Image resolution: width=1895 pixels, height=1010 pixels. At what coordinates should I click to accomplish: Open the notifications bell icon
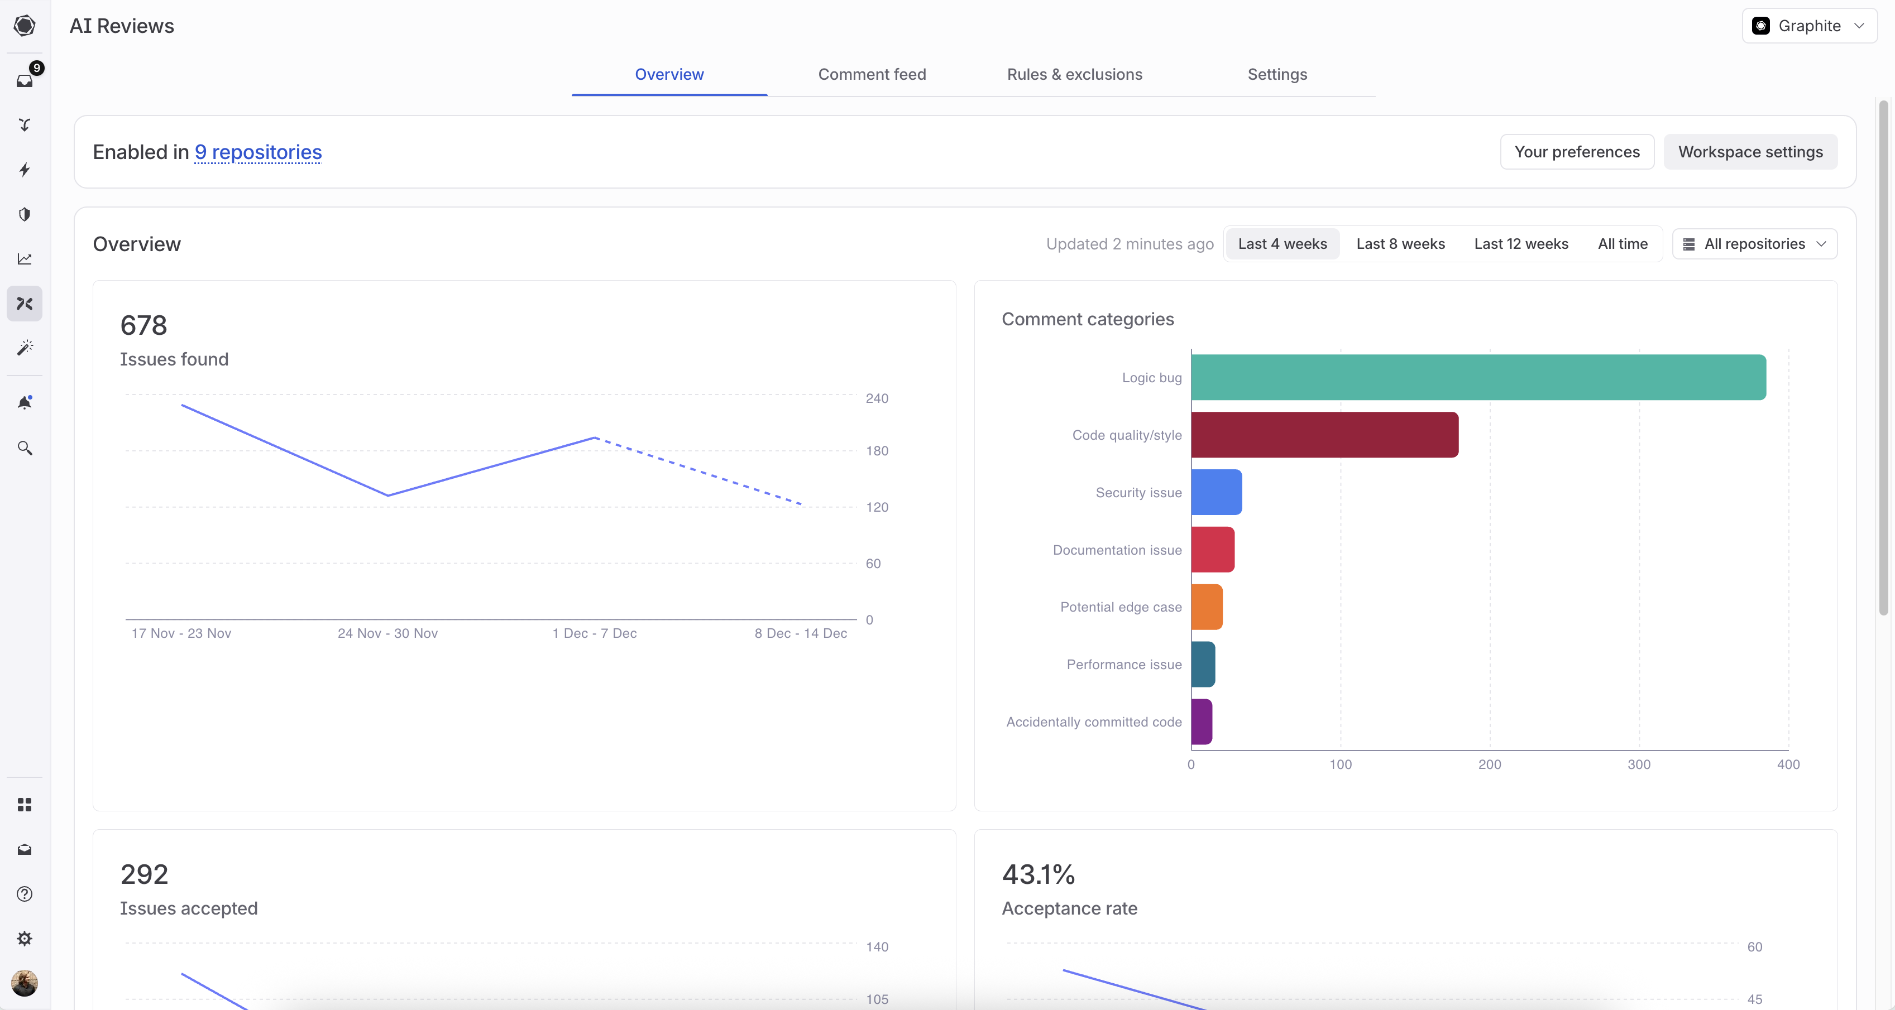click(x=25, y=403)
